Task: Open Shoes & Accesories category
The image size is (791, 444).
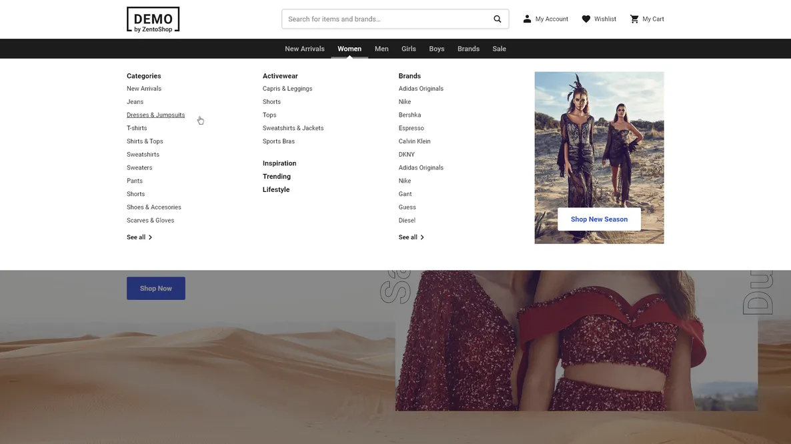Action: click(154, 207)
